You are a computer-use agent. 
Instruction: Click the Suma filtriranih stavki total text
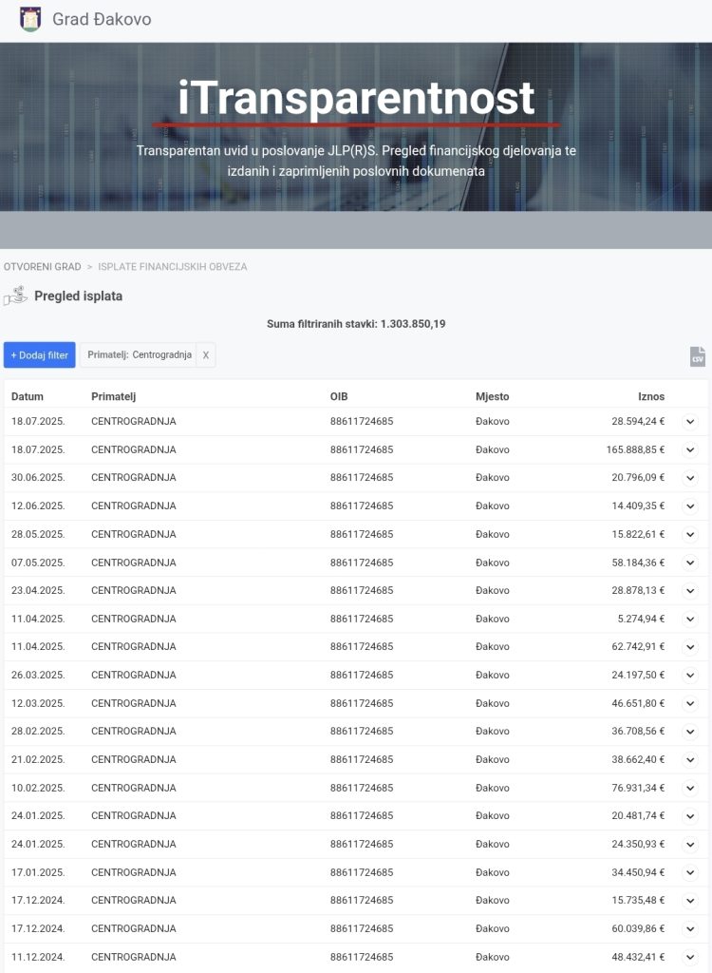pos(356,324)
